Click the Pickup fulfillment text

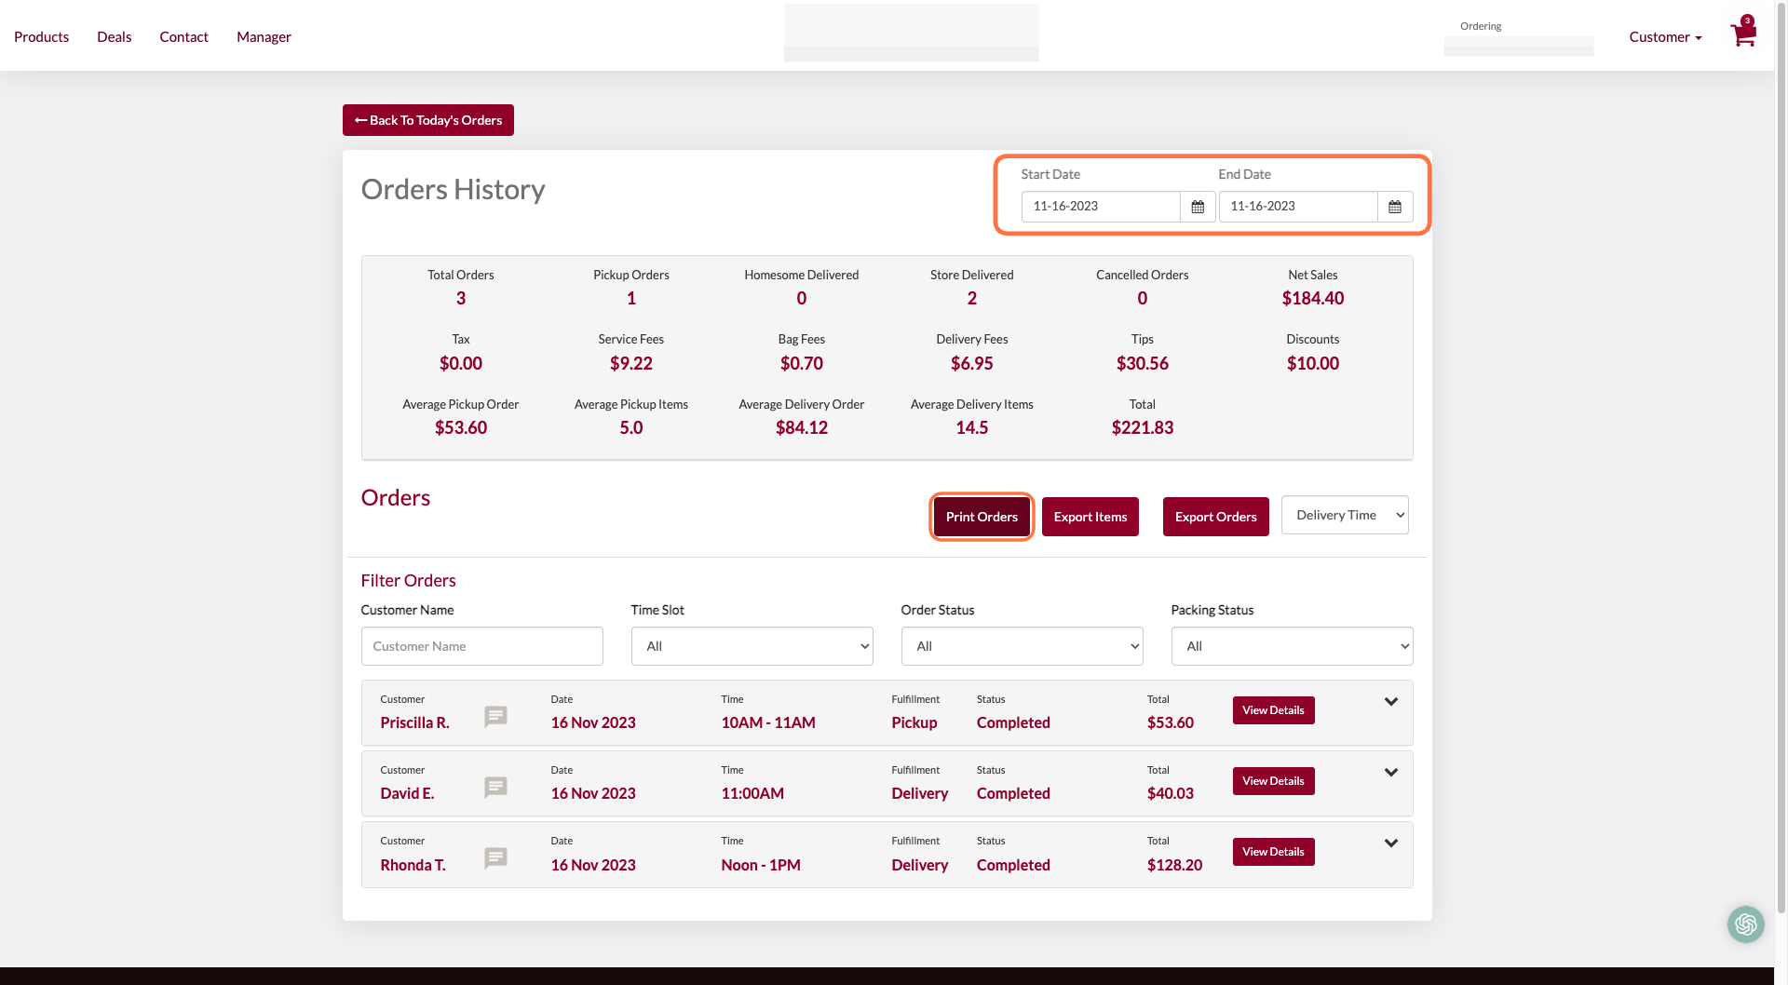pos(914,722)
